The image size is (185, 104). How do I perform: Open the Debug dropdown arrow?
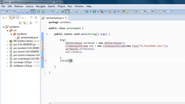(90, 12)
